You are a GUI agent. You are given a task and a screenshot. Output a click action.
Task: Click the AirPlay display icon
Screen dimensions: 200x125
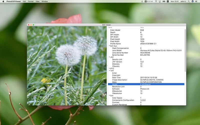point(160,1)
